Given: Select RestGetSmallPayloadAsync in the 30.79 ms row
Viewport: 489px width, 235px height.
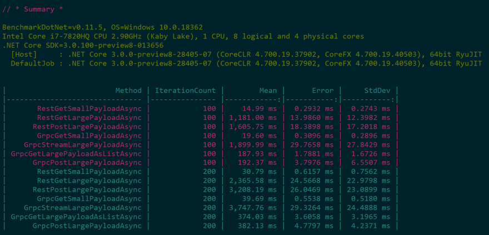Looking at the screenshot, I should [x=89, y=172].
